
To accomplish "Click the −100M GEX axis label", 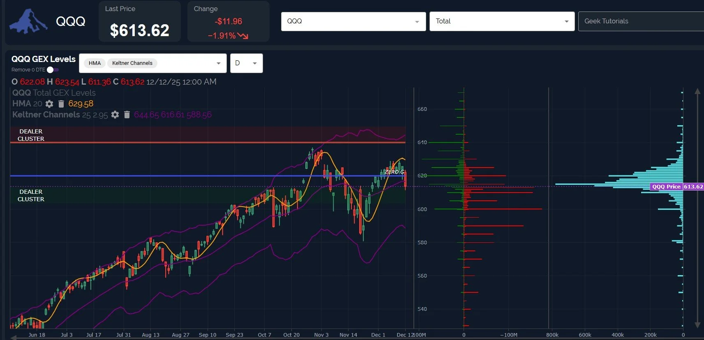I will click(509, 335).
